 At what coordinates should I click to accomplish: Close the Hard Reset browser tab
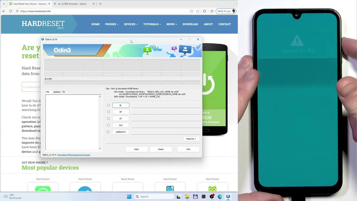49,4
